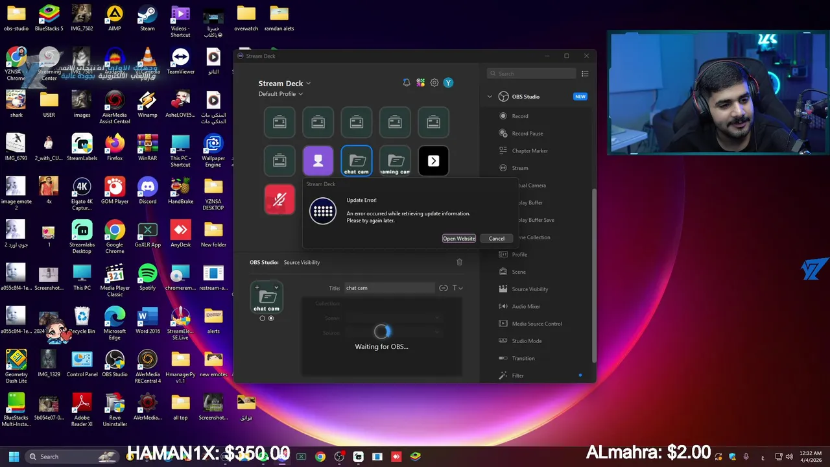
Task: Click the NEW badge beside OBS Studio
Action: coord(580,97)
